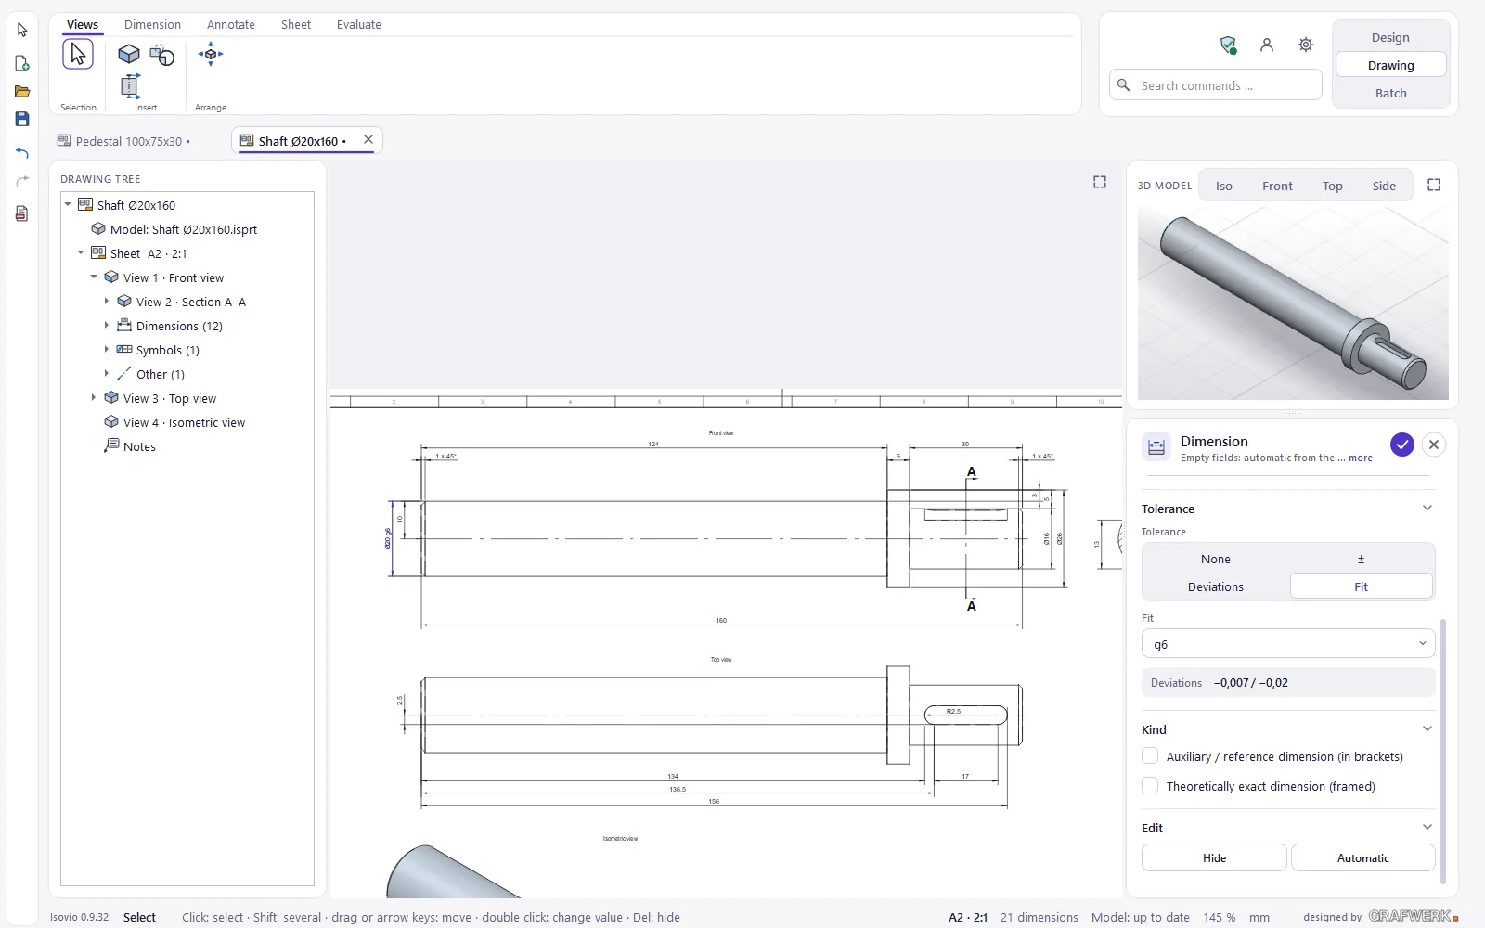Switch to Batch mode

(x=1390, y=93)
